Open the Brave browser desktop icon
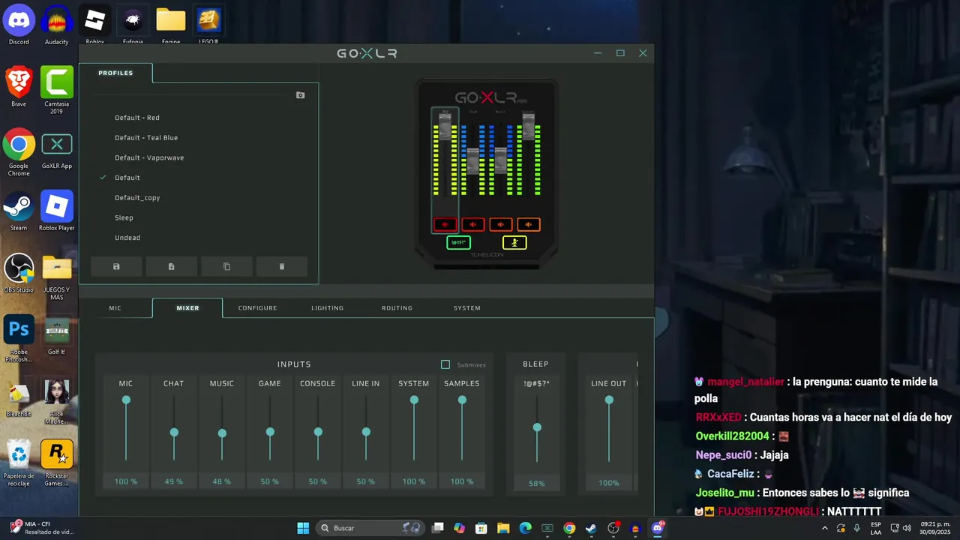 coord(19,87)
